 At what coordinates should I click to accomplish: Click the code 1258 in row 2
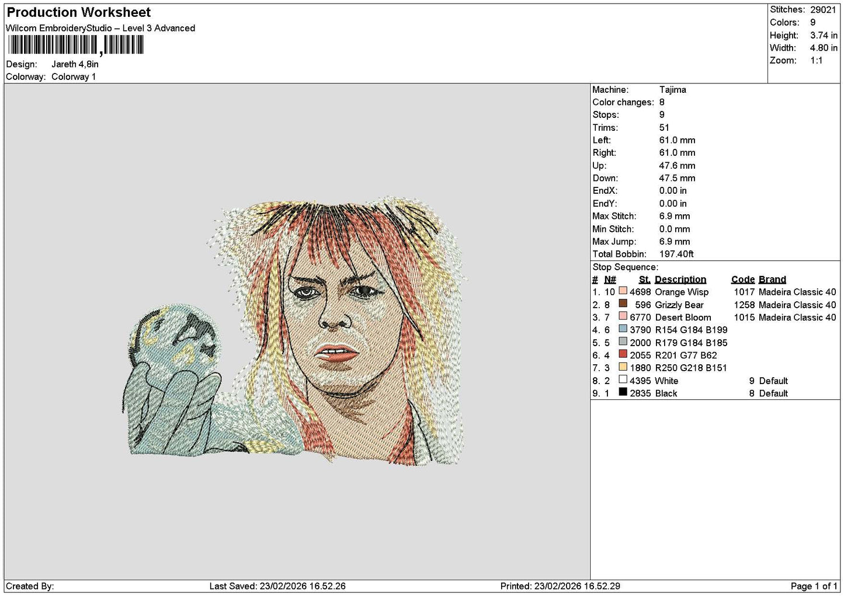744,305
